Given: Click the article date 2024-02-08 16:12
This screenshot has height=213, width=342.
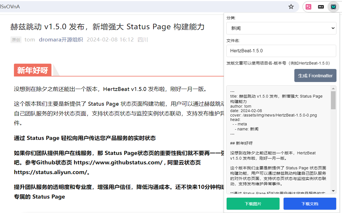Looking at the screenshot, I should [110, 40].
